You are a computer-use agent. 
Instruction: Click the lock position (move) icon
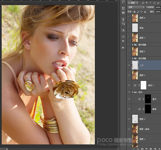[x=142, y=12]
